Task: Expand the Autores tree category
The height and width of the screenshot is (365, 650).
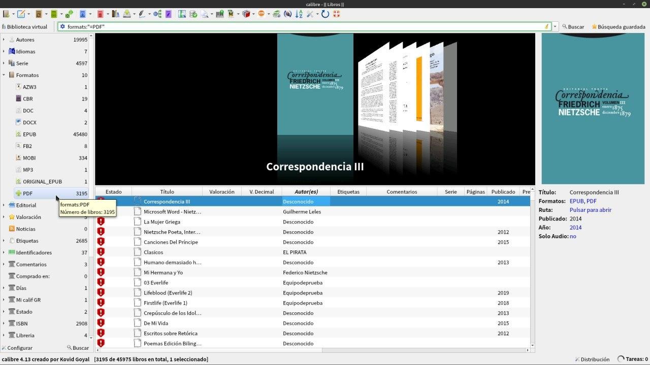Action: [x=4, y=40]
